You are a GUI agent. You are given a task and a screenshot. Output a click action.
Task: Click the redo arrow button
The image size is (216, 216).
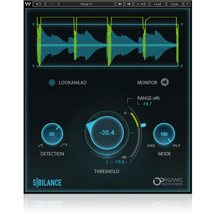point(52,4)
